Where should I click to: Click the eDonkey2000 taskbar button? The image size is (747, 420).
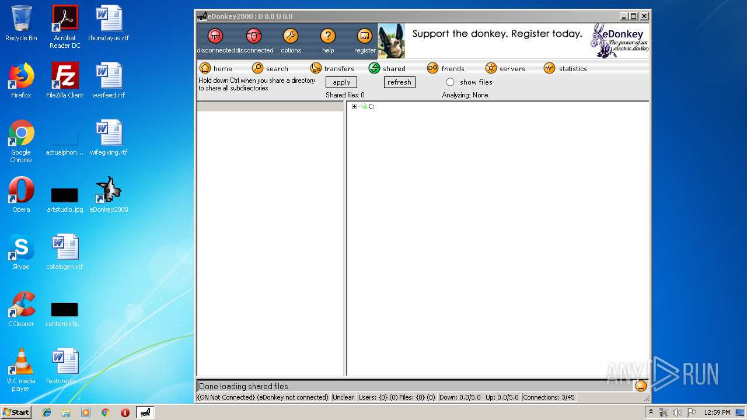(145, 412)
